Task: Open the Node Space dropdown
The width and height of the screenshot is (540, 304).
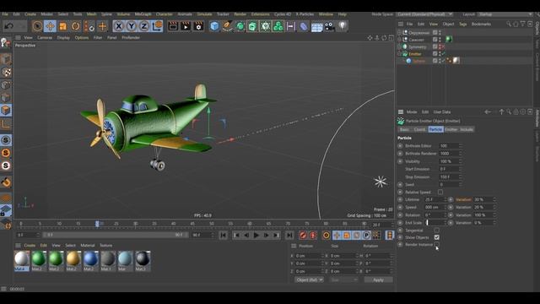Action: (x=424, y=14)
